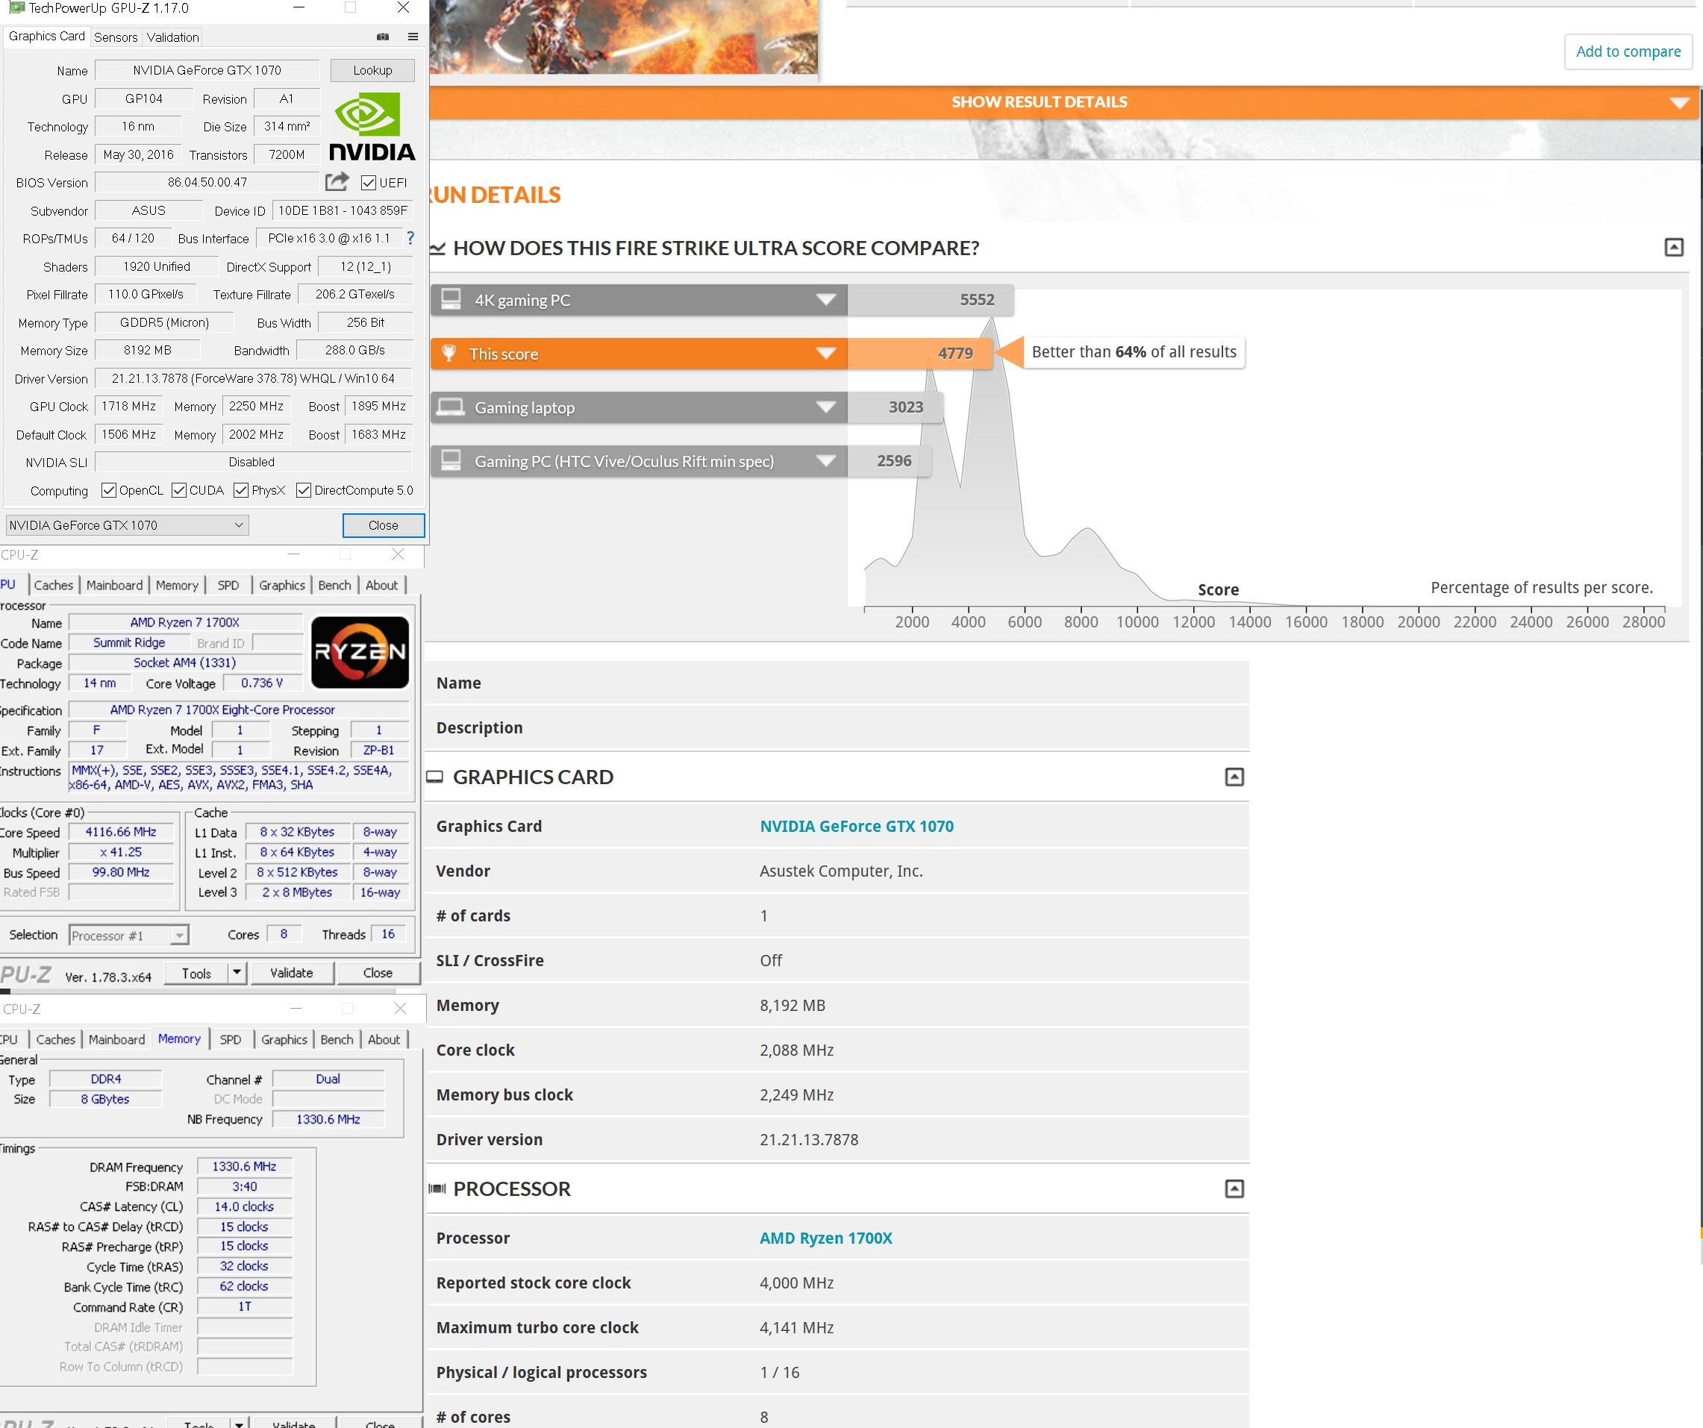Screen dimensions: 1703x1428
Task: Click the DRAM Frequency value 1330.6 MHz
Action: pyautogui.click(x=244, y=1167)
